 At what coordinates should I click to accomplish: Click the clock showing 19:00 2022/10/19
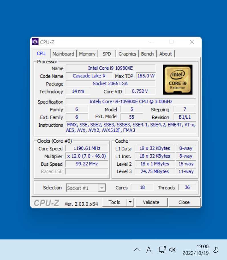196,250
